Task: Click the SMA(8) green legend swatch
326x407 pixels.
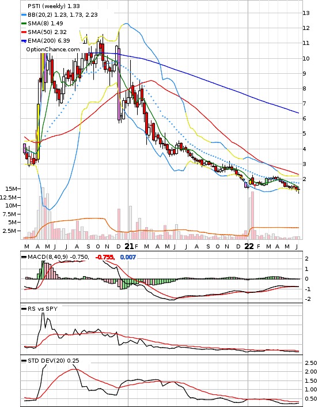Action: click(x=24, y=24)
